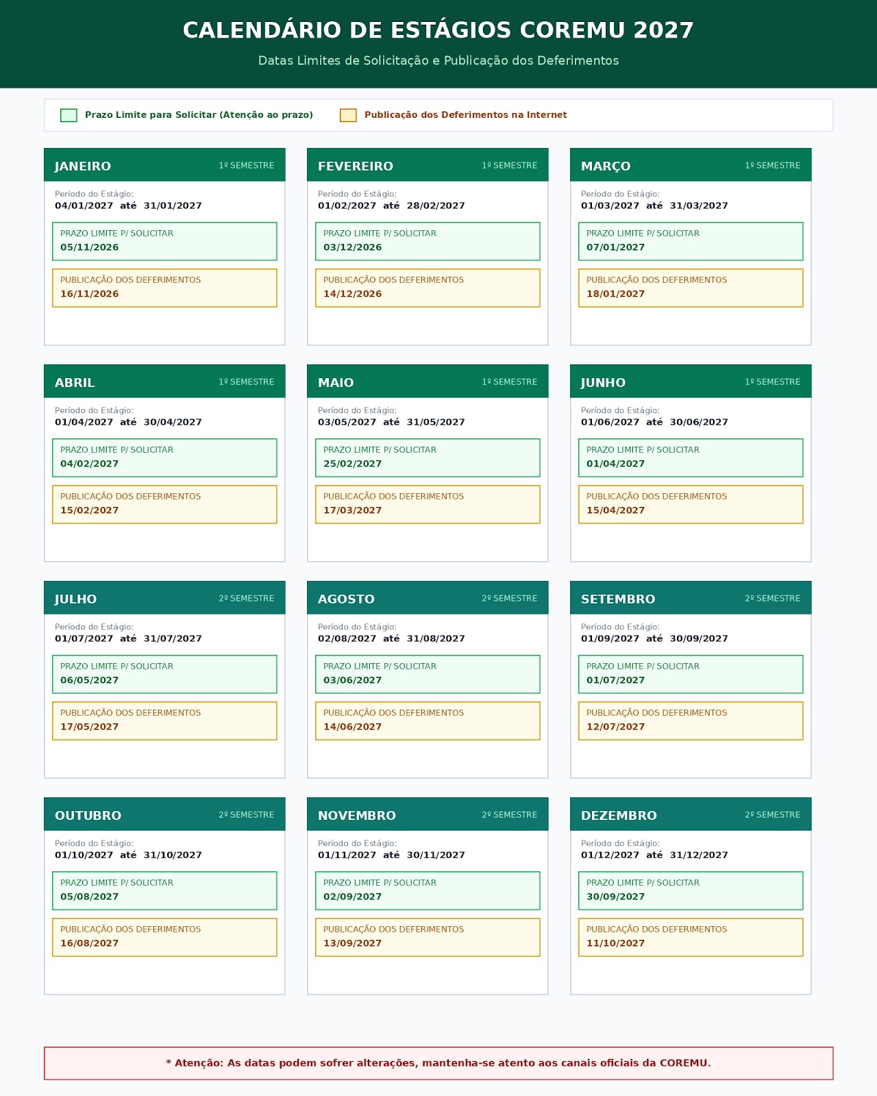Click the publication date 17/05/2027 in Julho
The image size is (877, 1096).
coord(89,727)
